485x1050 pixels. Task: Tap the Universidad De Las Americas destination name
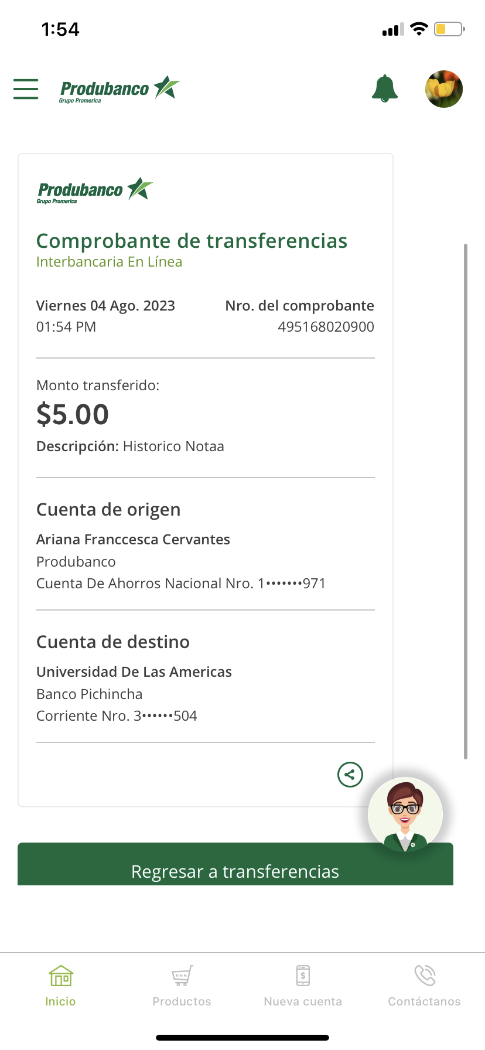click(134, 671)
